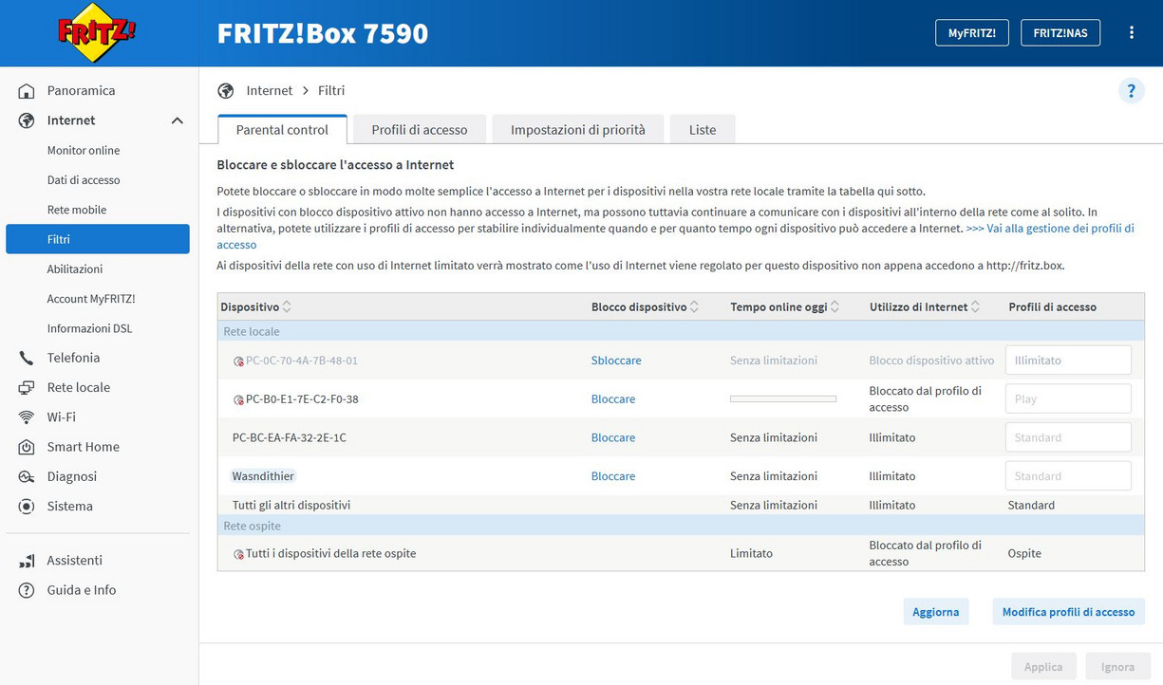
Task: Click Modifica profili di accesso button
Action: [1068, 612]
